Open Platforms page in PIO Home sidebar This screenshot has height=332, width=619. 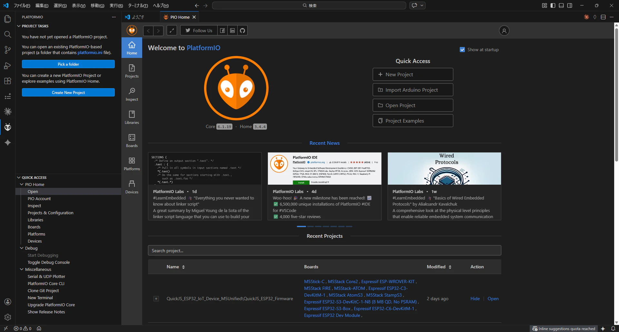tap(132, 164)
